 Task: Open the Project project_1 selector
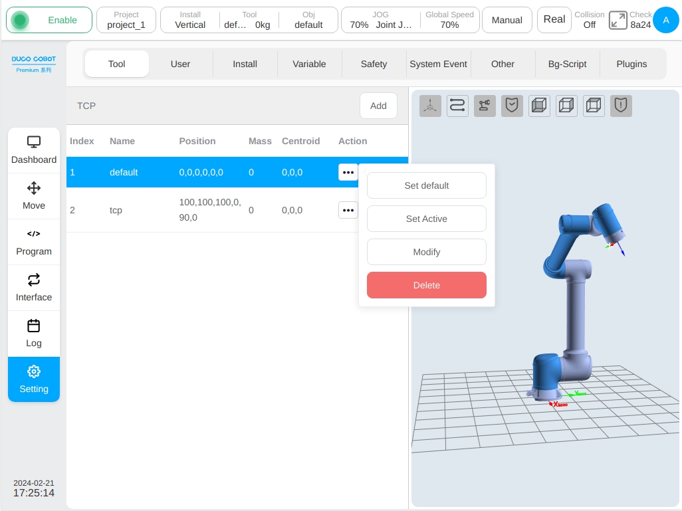pyautogui.click(x=126, y=20)
